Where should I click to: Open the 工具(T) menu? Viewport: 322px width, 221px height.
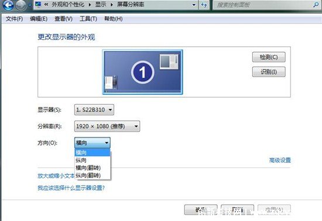tap(88, 19)
